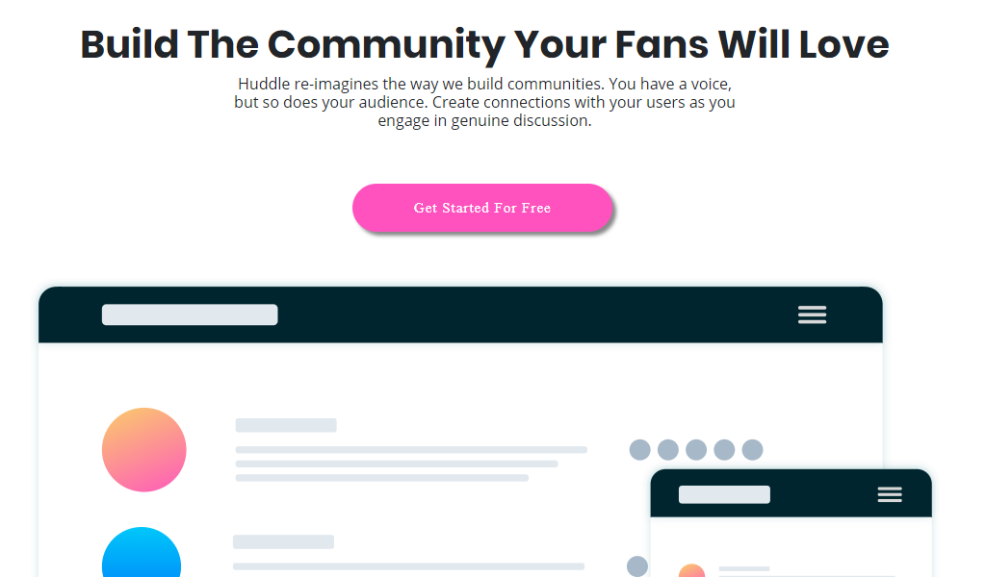
Task: Click the second post's title placeholder bar
Action: 284,541
